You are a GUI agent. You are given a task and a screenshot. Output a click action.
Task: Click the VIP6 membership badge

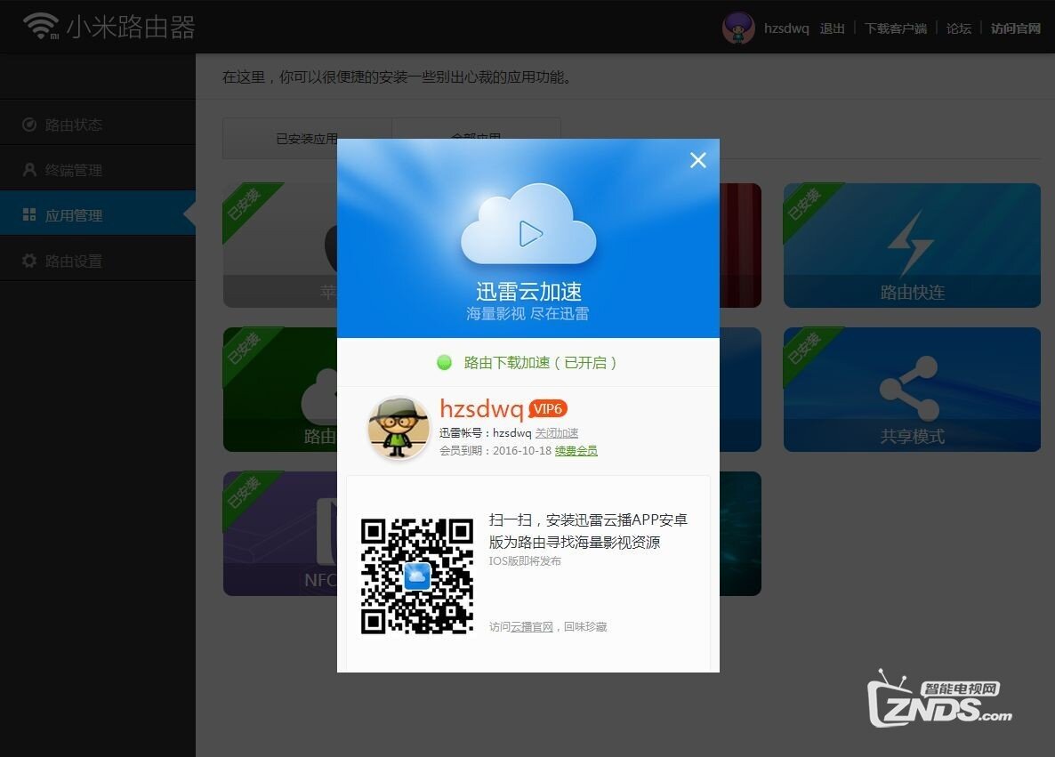click(548, 409)
